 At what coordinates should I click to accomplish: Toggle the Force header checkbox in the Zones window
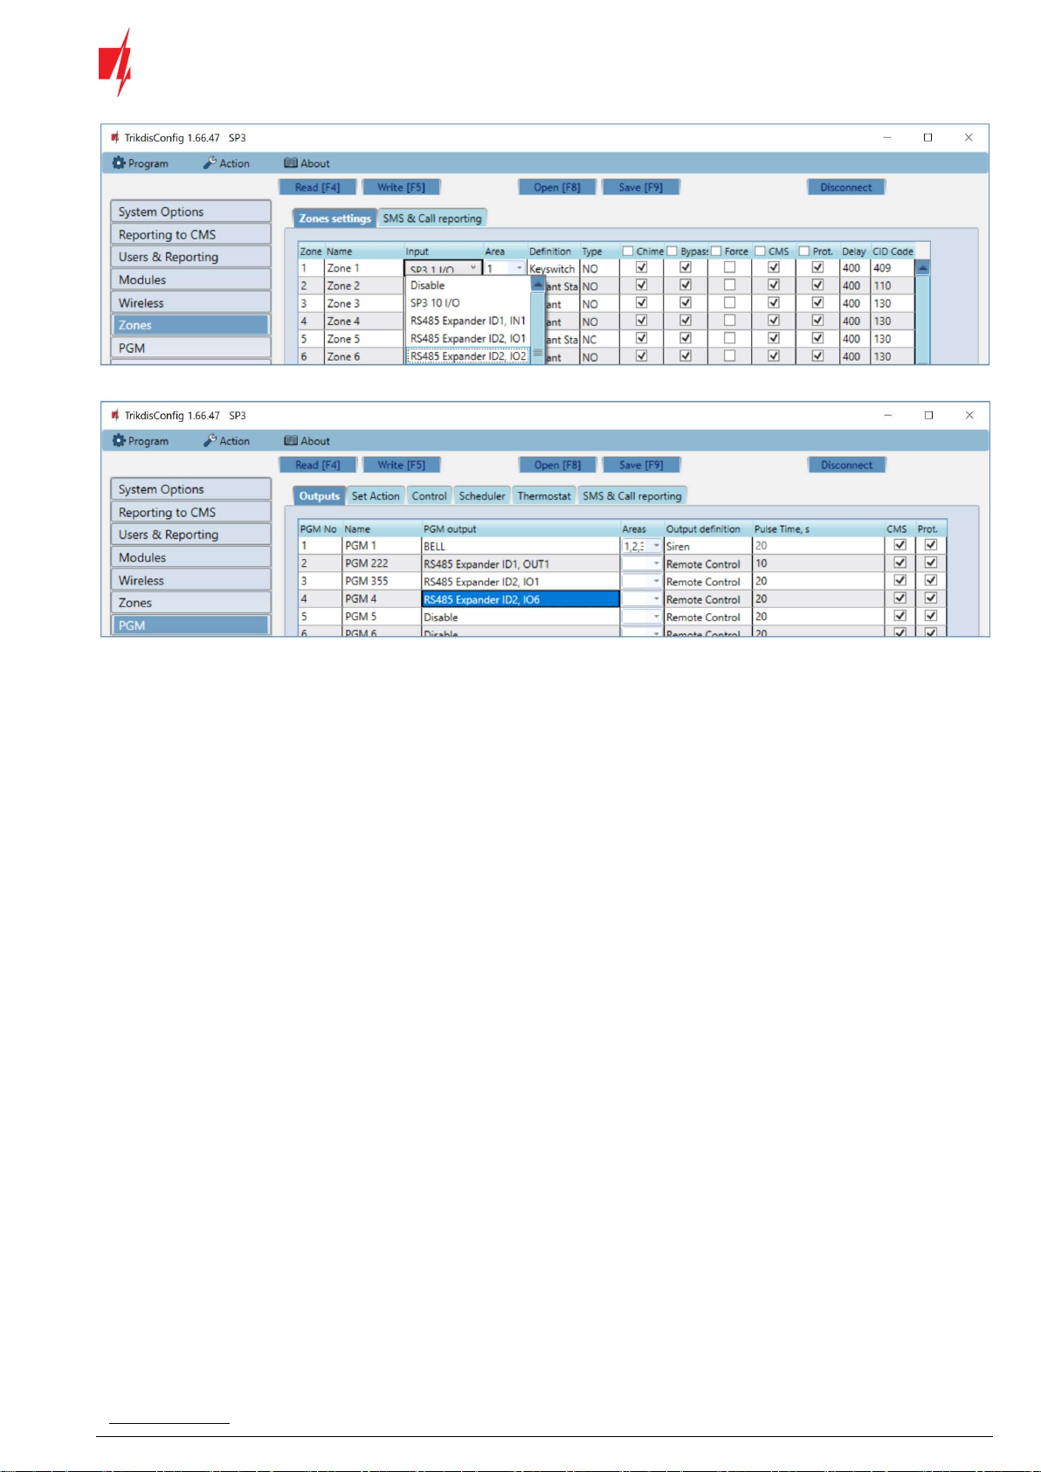pyautogui.click(x=716, y=252)
